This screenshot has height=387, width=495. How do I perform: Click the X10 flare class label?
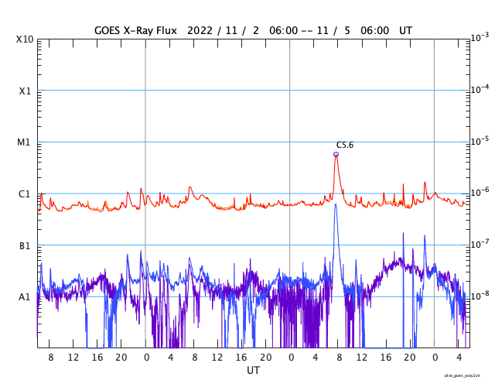25,39
